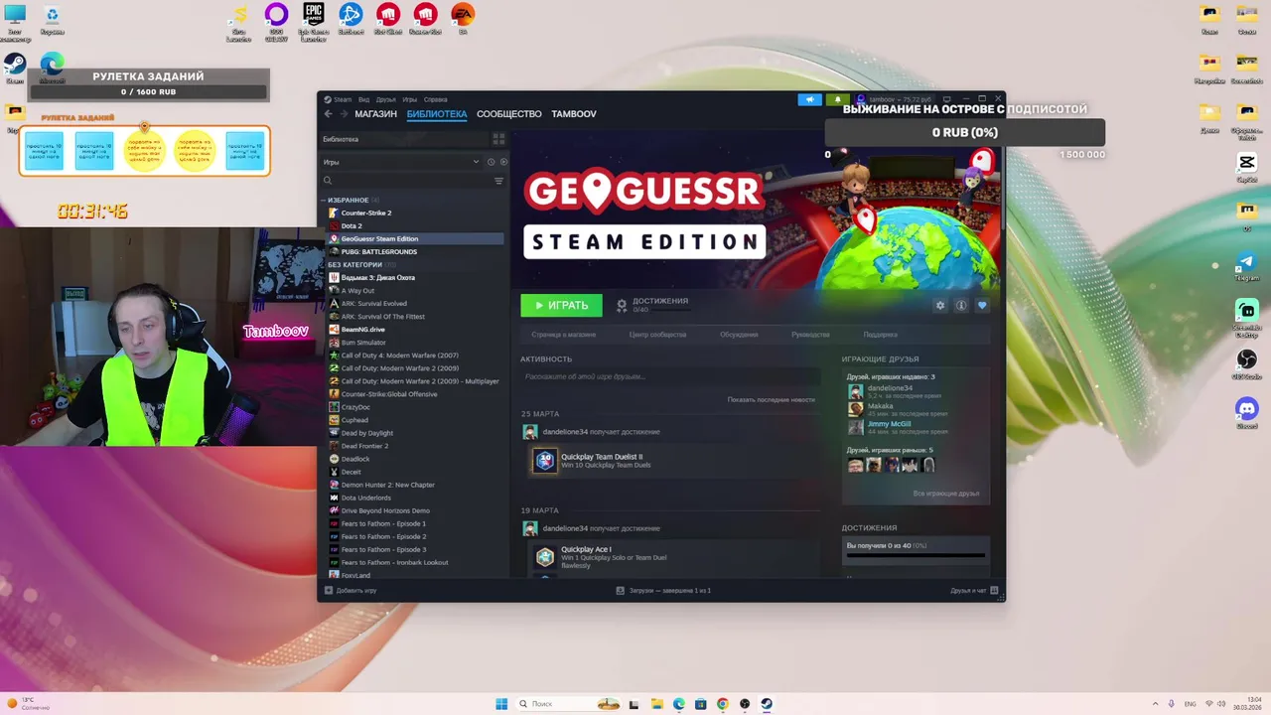1271x715 pixels.
Task: Click the Big Picture mode monitor icon
Action: tap(946, 99)
